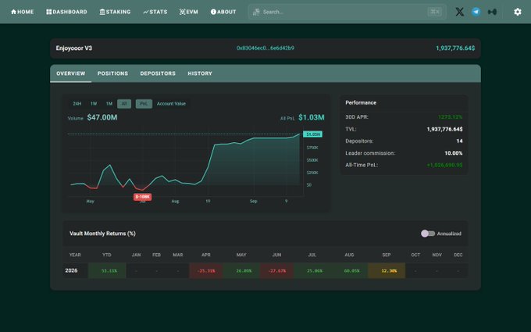Click the MAY return cell
The width and height of the screenshot is (531, 332).
[241, 271]
